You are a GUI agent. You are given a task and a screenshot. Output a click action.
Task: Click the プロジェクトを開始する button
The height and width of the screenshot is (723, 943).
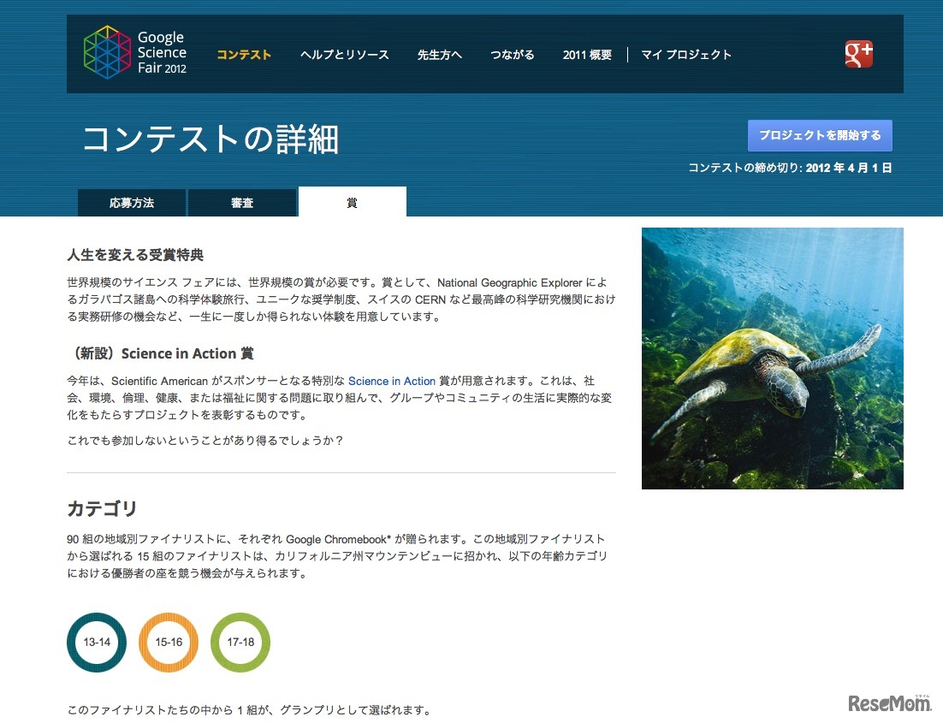pos(820,135)
